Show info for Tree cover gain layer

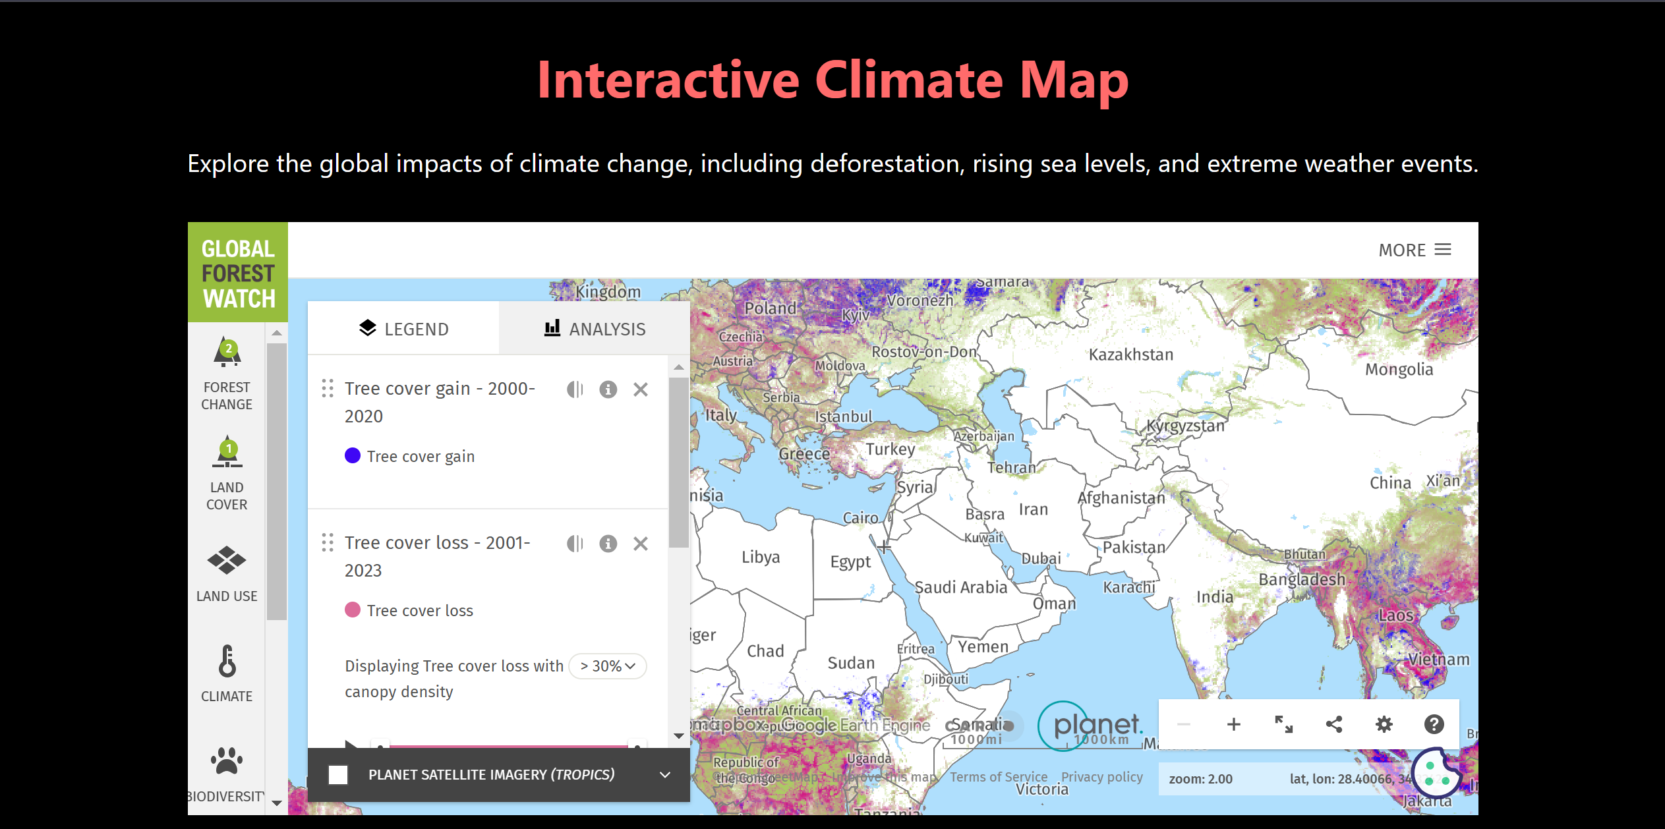pyautogui.click(x=608, y=389)
